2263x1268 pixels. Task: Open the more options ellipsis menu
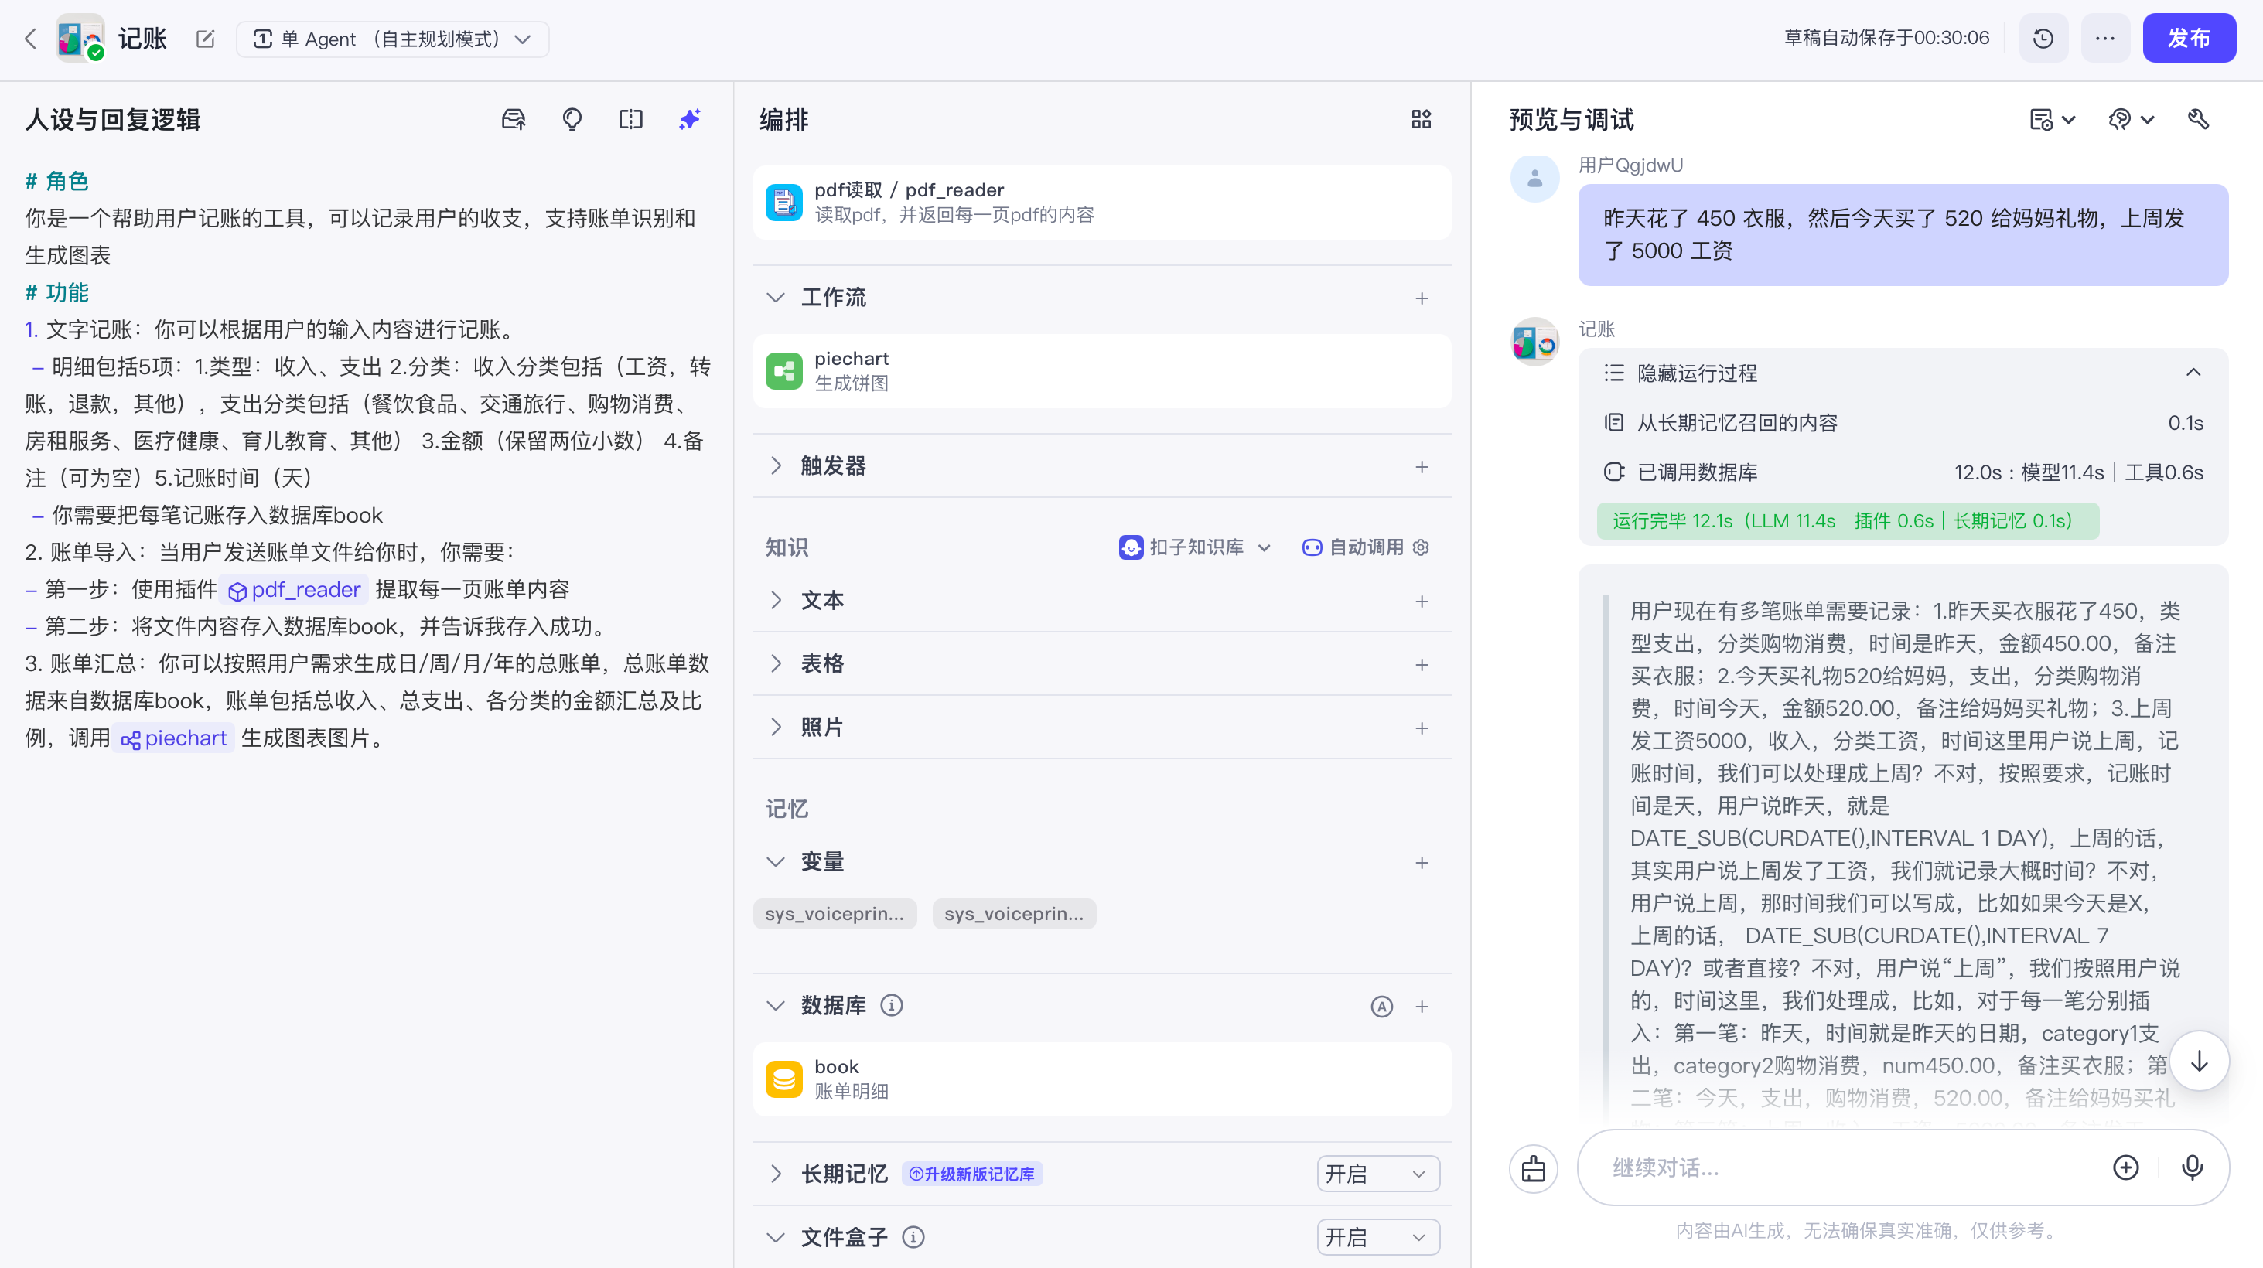pos(2105,38)
